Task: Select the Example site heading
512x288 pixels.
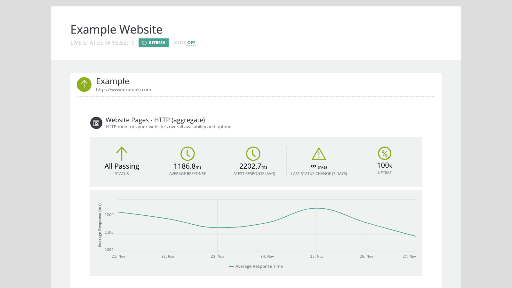Action: point(113,81)
